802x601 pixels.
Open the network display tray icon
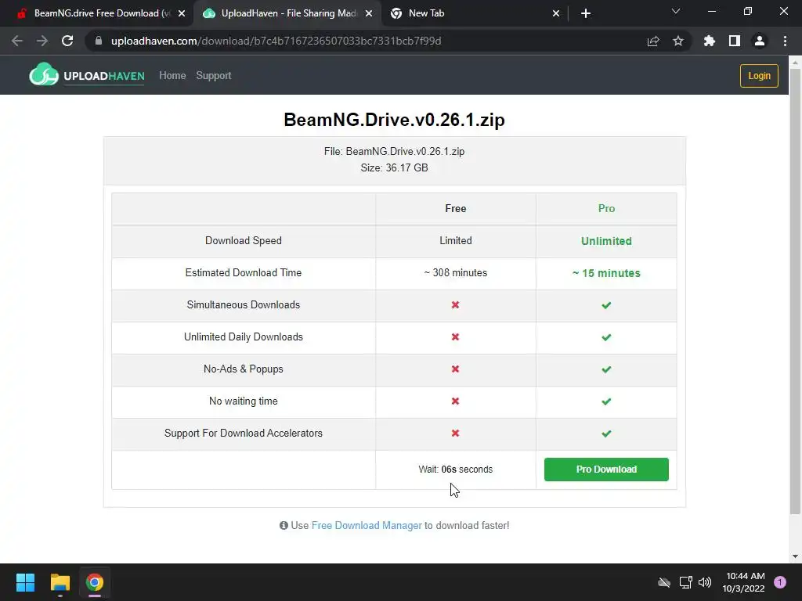(x=685, y=582)
